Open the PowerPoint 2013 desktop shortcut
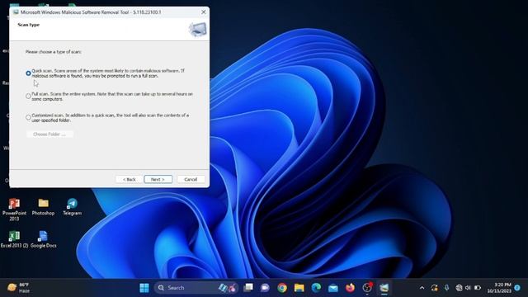This screenshot has height=297, width=528. point(14,210)
